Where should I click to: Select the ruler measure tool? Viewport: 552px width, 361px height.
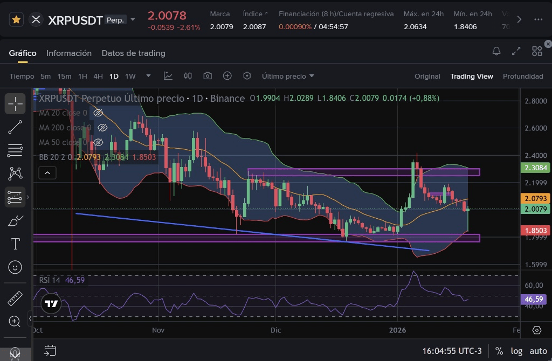click(15, 298)
